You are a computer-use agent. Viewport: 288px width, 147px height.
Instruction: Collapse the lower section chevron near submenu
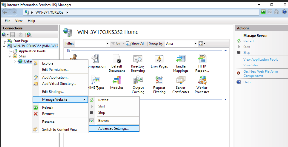[226, 100]
